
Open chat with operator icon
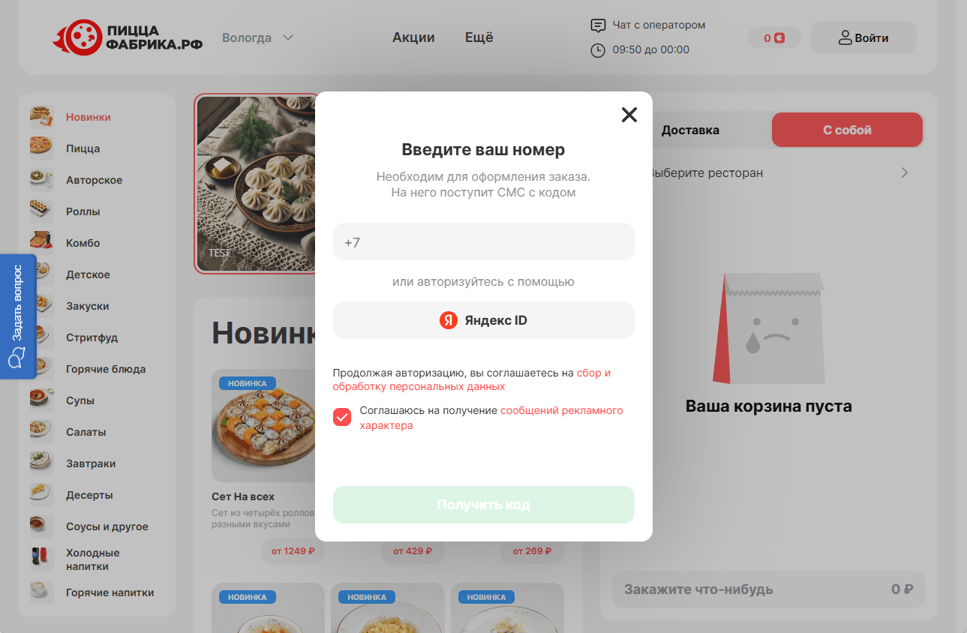pyautogui.click(x=598, y=25)
